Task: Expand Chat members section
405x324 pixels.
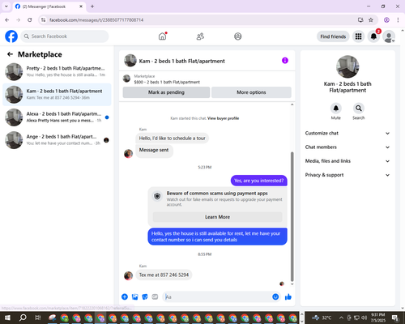Action: click(x=347, y=147)
